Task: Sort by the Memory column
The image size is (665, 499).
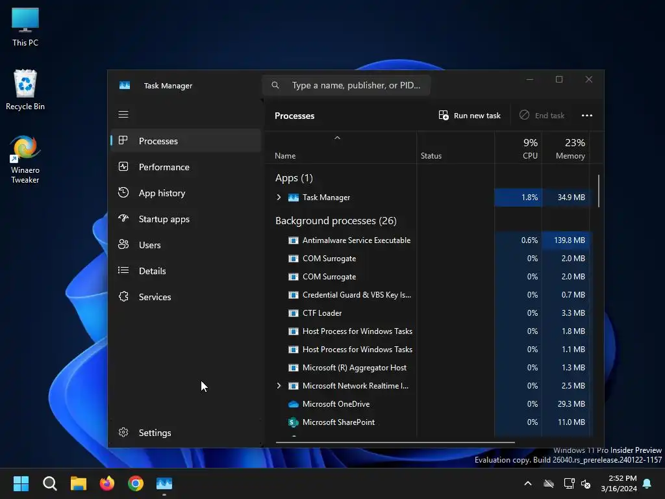Action: pos(566,147)
